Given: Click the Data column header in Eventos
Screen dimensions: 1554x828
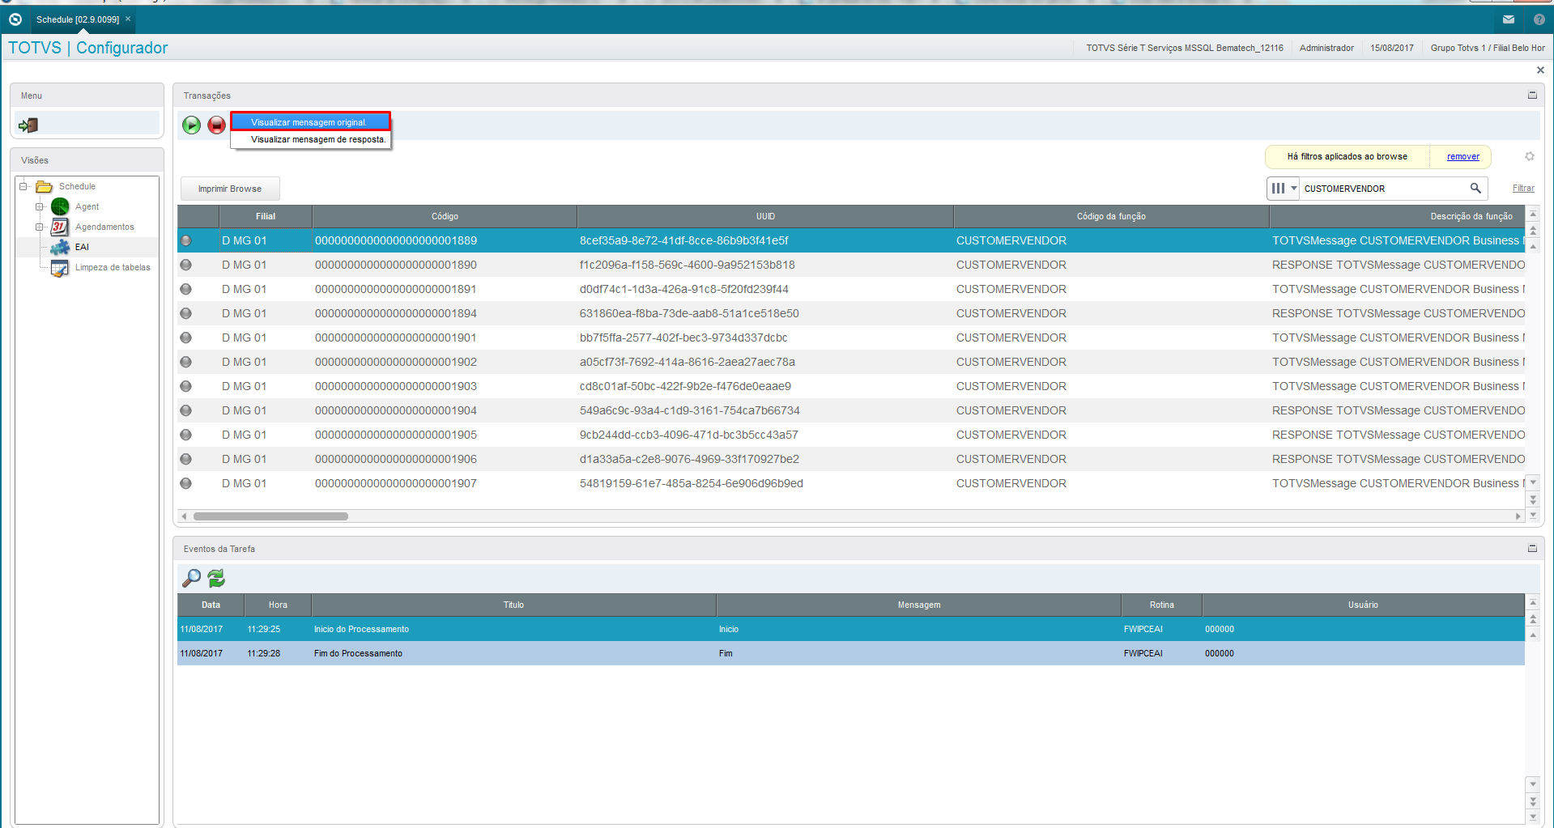Looking at the screenshot, I should point(211,605).
